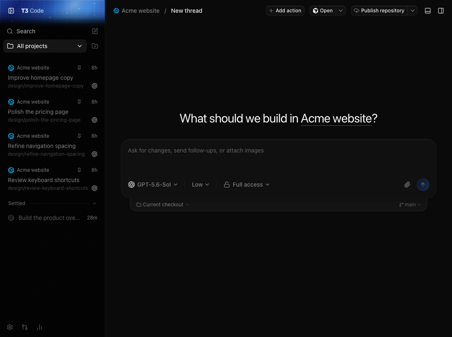Open the usage stats bar chart icon
Viewport: 452px width, 337px height.
[39, 327]
